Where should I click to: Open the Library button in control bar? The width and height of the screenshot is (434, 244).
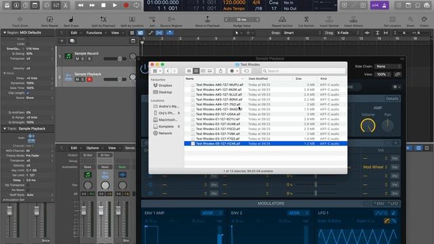click(x=7, y=5)
